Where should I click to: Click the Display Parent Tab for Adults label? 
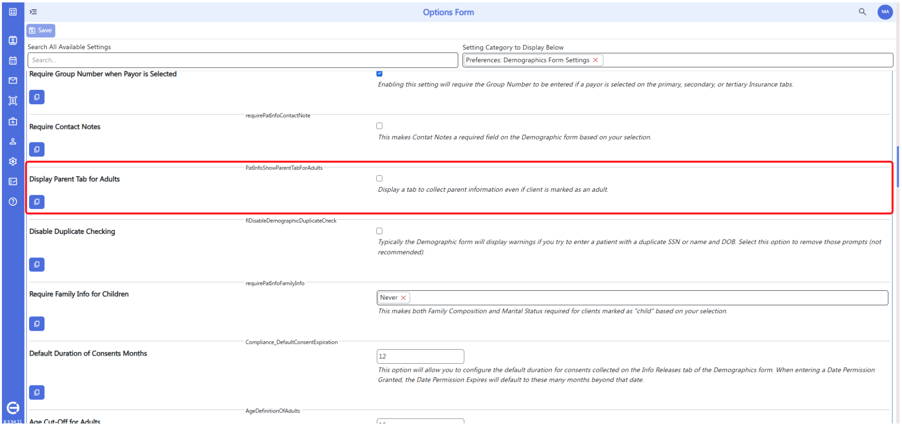click(74, 179)
